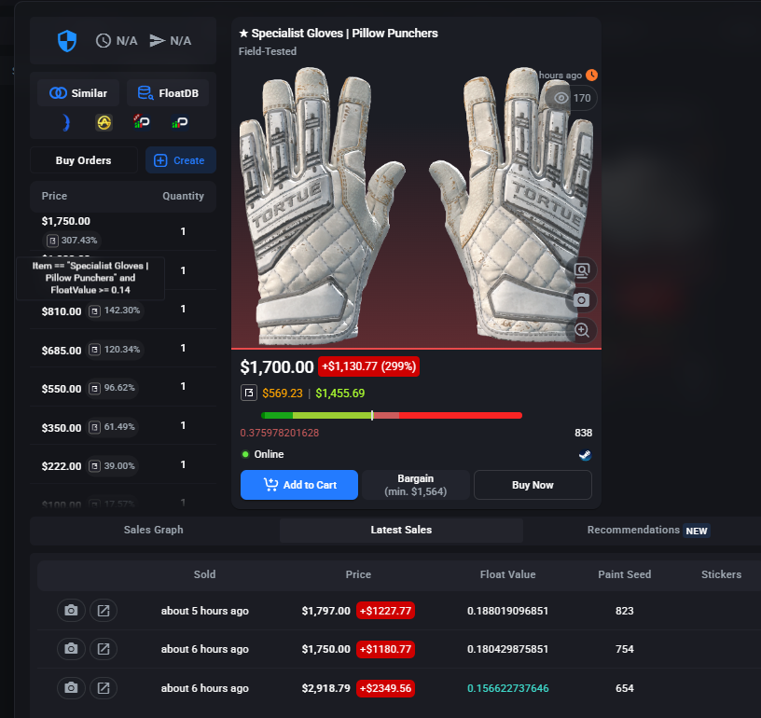
Task: Click the float value 0.188019096851
Action: pyautogui.click(x=507, y=610)
